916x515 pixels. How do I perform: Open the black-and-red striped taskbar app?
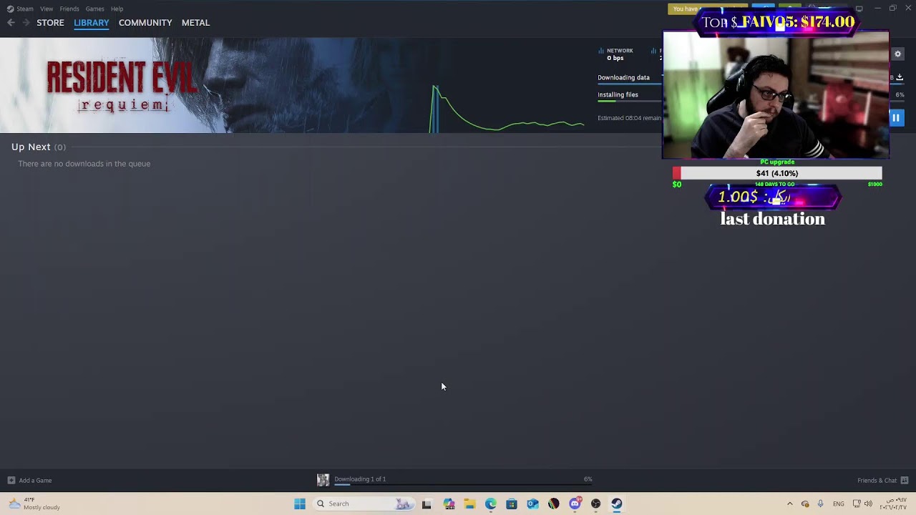point(554,504)
